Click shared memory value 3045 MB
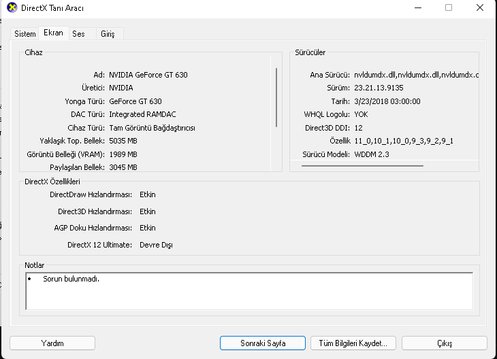 coord(123,167)
